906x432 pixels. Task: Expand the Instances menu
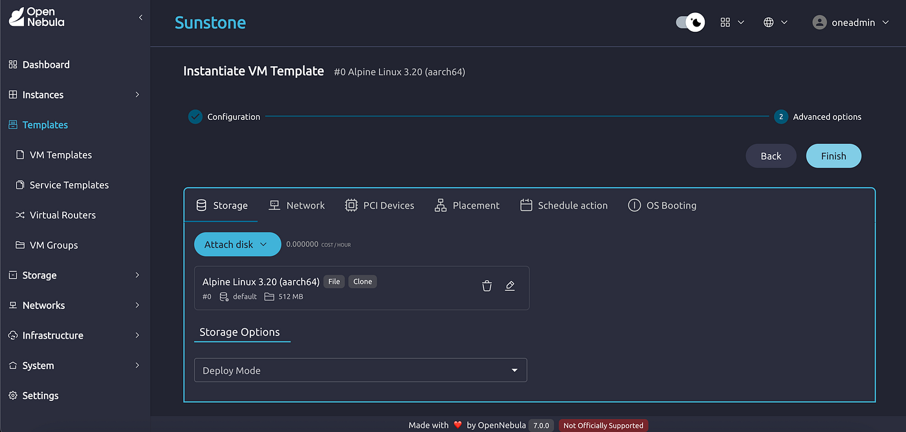pyautogui.click(x=137, y=95)
